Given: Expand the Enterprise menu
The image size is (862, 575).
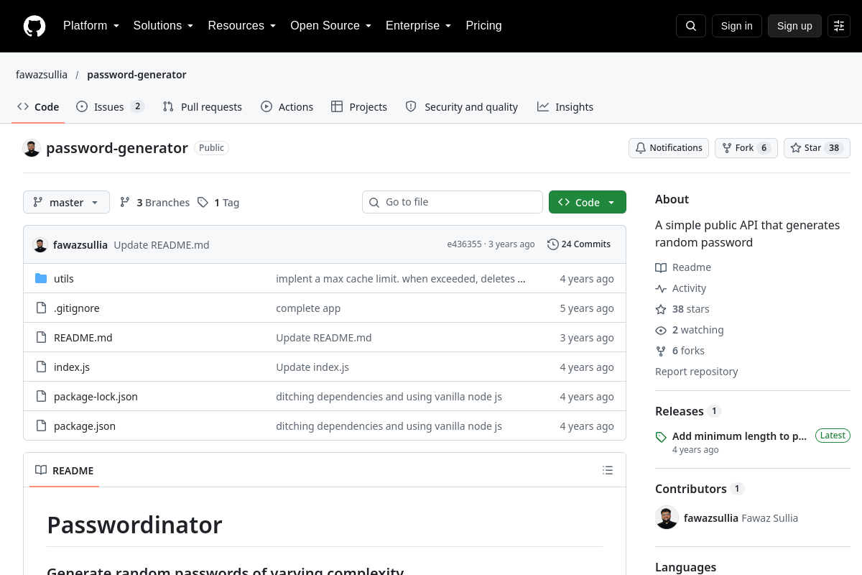Looking at the screenshot, I should (419, 26).
